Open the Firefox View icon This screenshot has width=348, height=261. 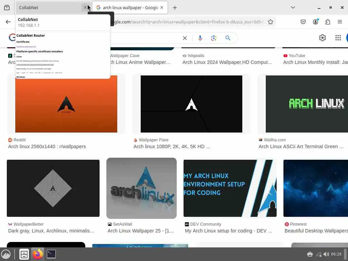[7, 7]
